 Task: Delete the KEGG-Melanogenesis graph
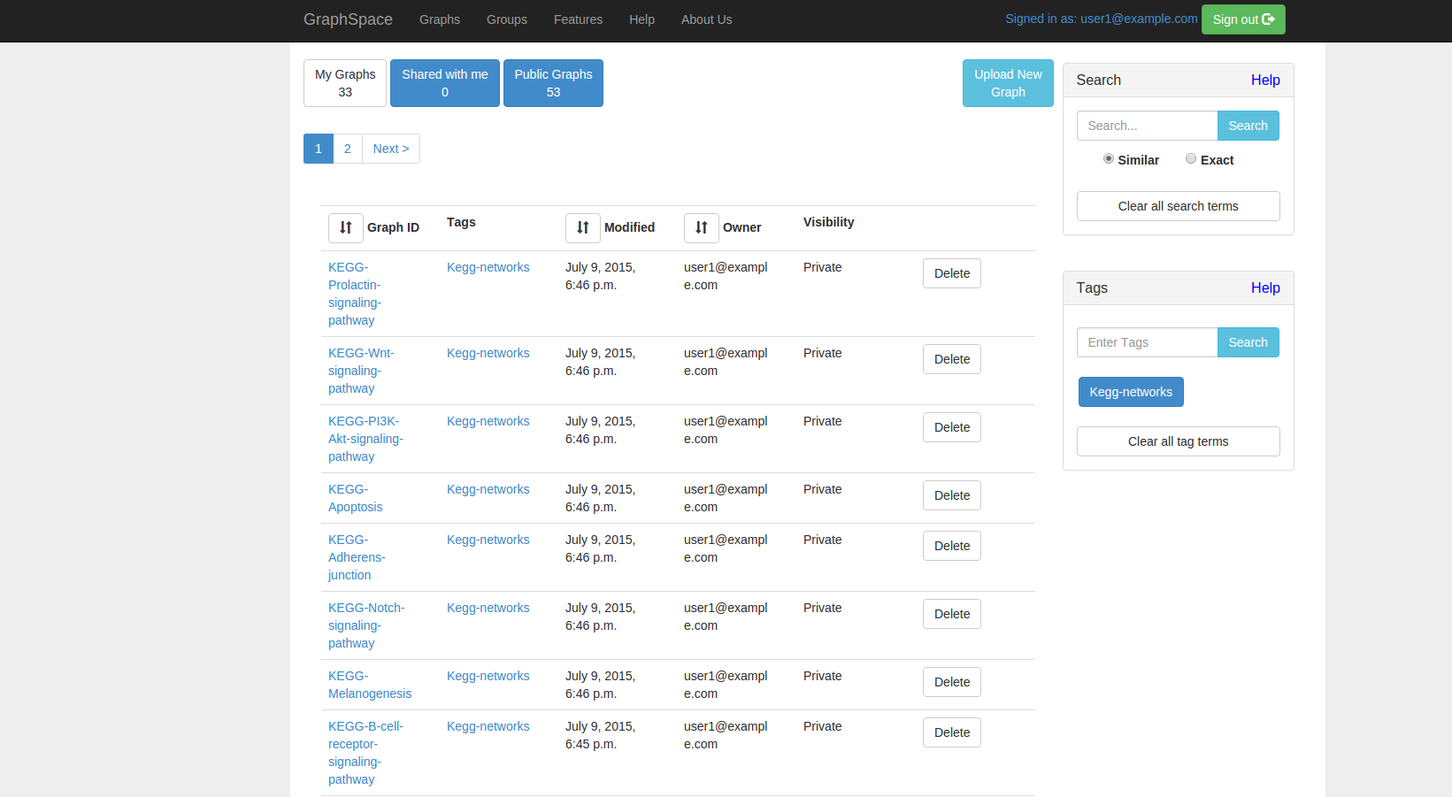(x=952, y=682)
